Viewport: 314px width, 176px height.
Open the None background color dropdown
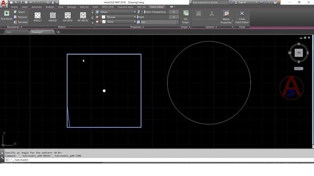[134, 22]
